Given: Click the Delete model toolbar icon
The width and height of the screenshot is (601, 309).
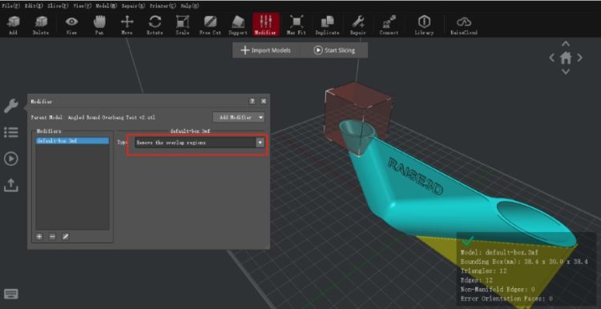Looking at the screenshot, I should 41,25.
